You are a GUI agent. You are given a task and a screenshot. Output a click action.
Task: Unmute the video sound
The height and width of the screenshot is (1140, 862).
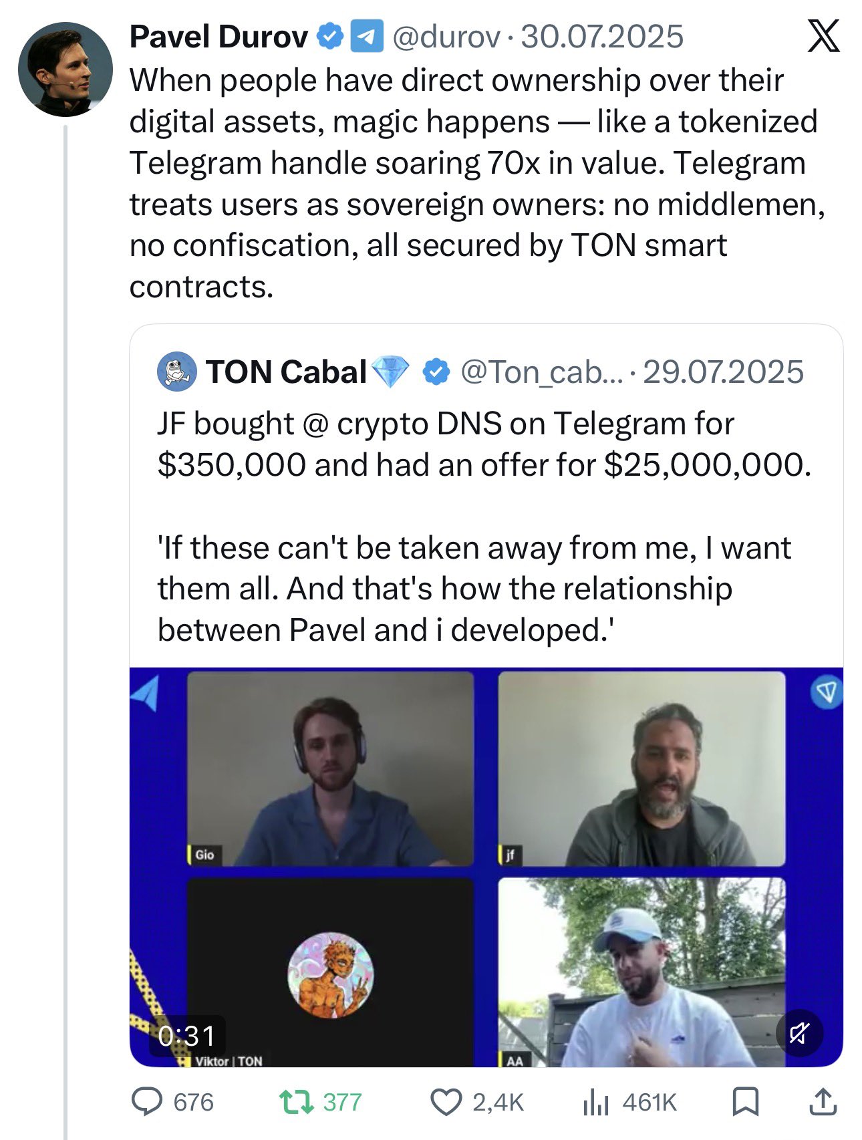tap(799, 1033)
